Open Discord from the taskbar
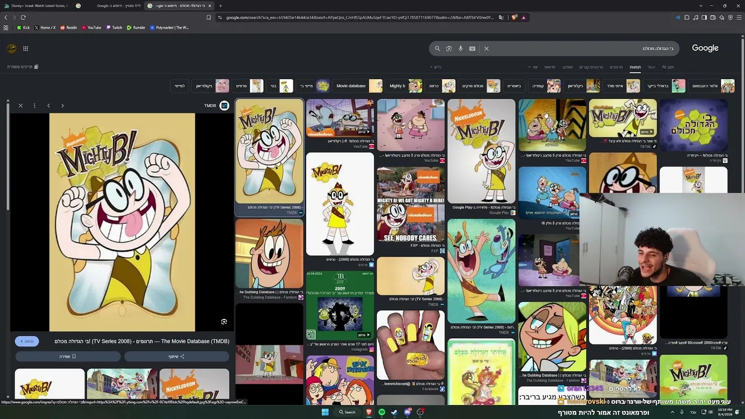The image size is (745, 419). [x=407, y=412]
